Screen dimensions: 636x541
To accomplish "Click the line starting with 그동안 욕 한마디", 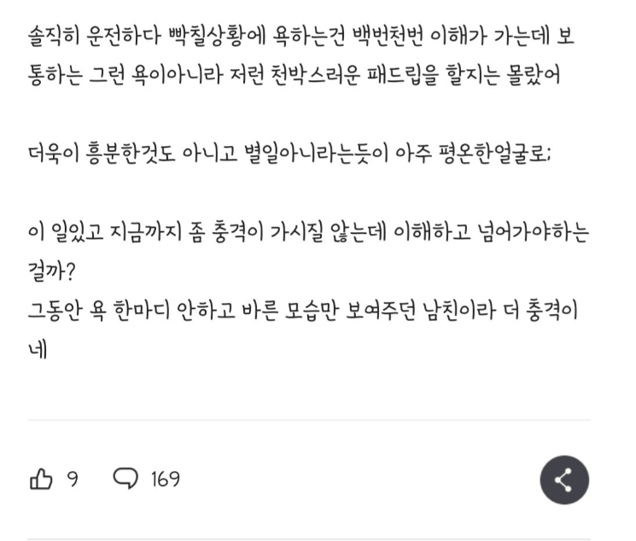I will pyautogui.click(x=302, y=311).
